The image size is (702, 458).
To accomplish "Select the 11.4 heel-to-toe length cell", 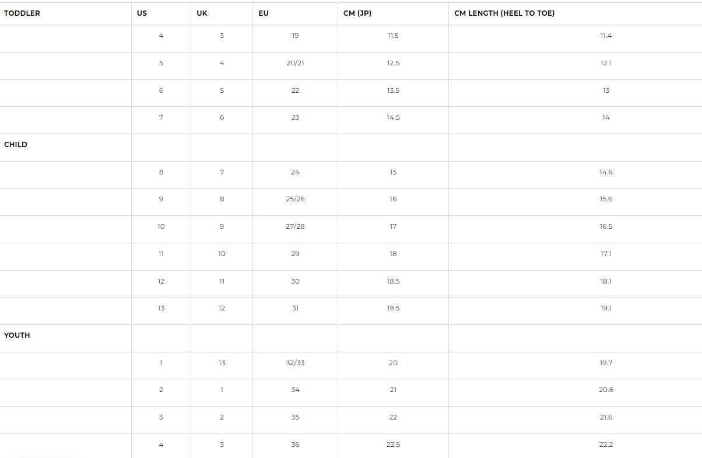I will coord(606,36).
